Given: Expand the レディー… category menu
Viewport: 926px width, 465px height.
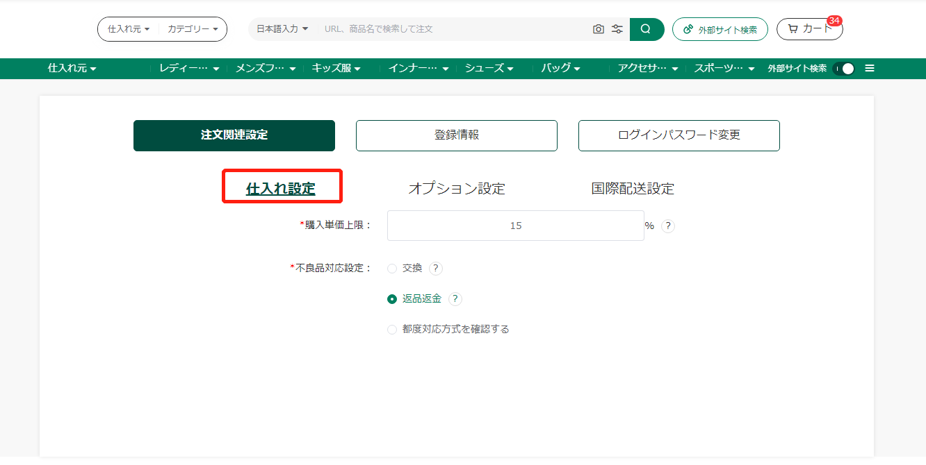Looking at the screenshot, I should [x=189, y=69].
